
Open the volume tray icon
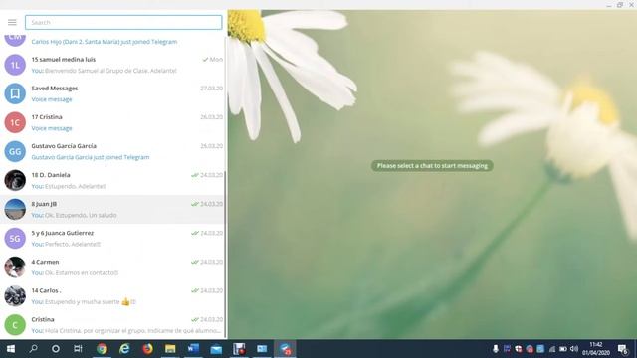tap(574, 349)
